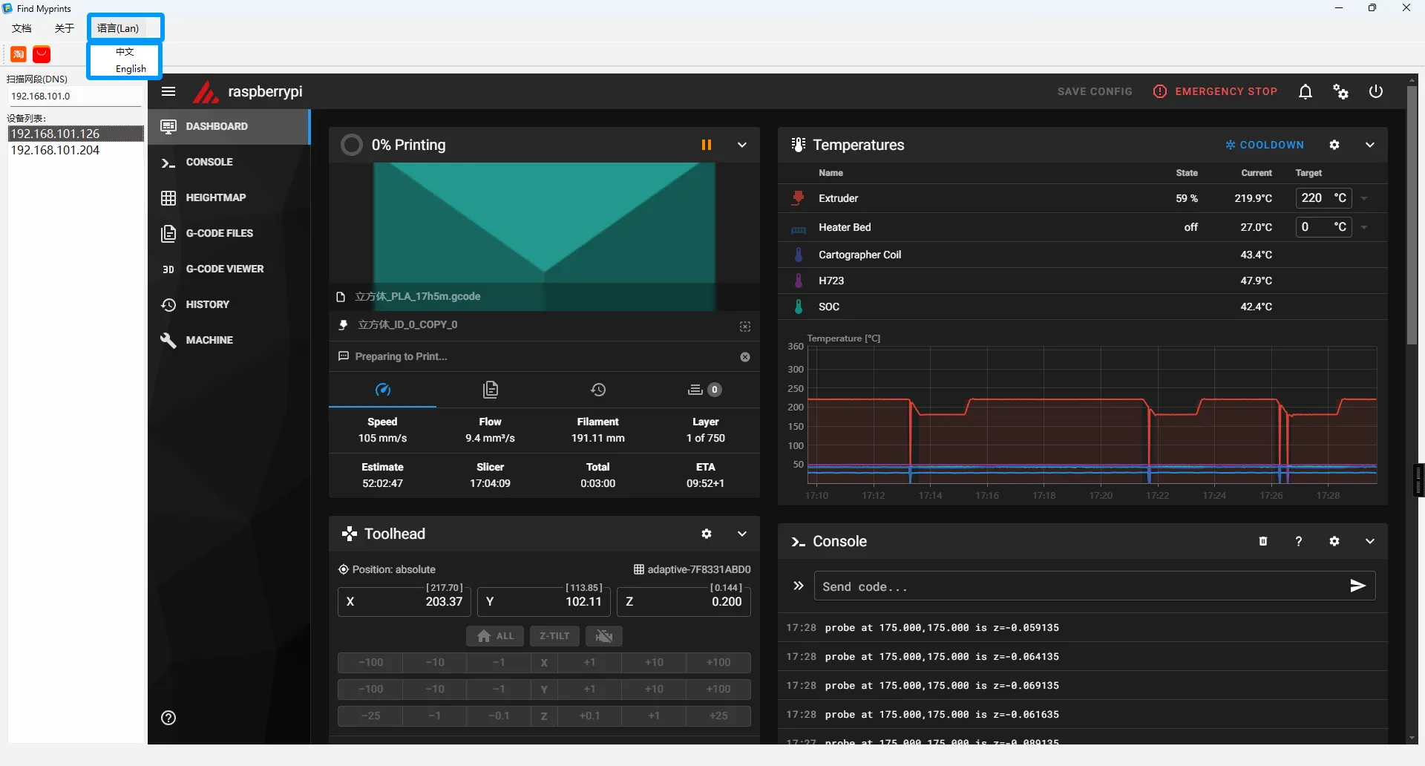Screen dimensions: 1425x766
Task: Clear the console with trash icon
Action: coord(1262,541)
